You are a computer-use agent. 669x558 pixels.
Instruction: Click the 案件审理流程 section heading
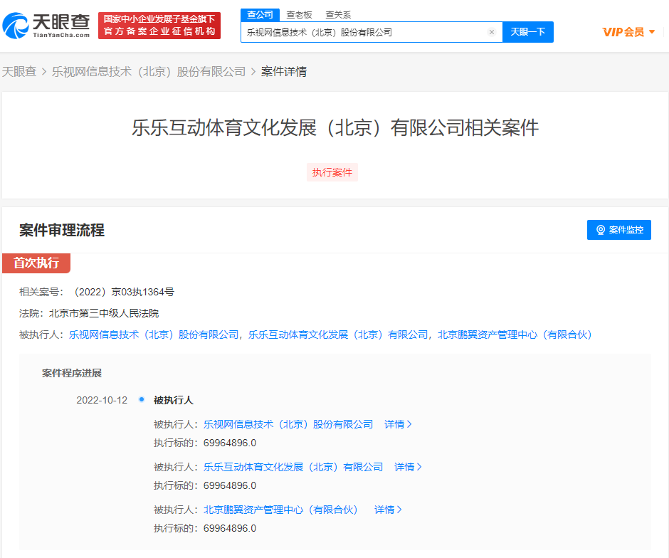tap(62, 231)
